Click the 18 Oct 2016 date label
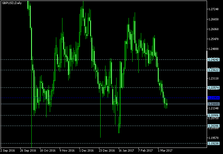Image resolution: width=223 pixels, height=154 pixels. [x=48, y=150]
